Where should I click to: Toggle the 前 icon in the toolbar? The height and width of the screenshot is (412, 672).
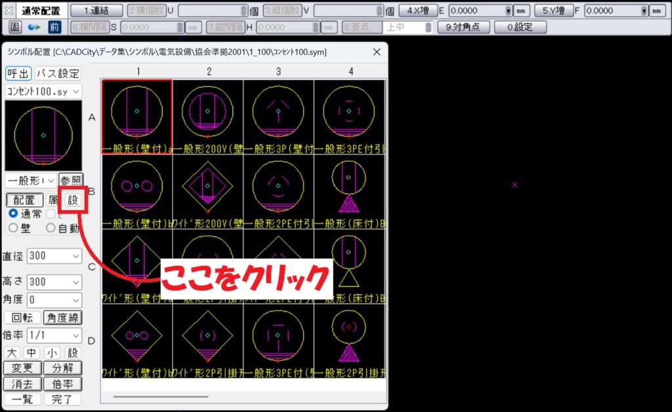(54, 27)
